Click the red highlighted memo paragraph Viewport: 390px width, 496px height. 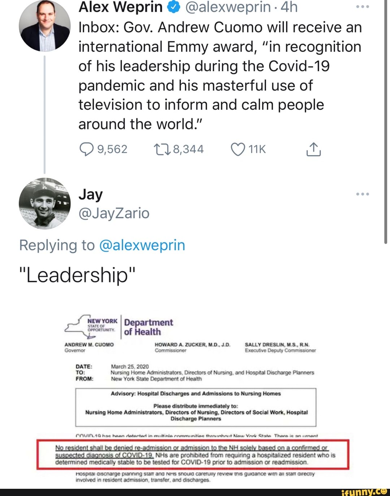tap(193, 455)
